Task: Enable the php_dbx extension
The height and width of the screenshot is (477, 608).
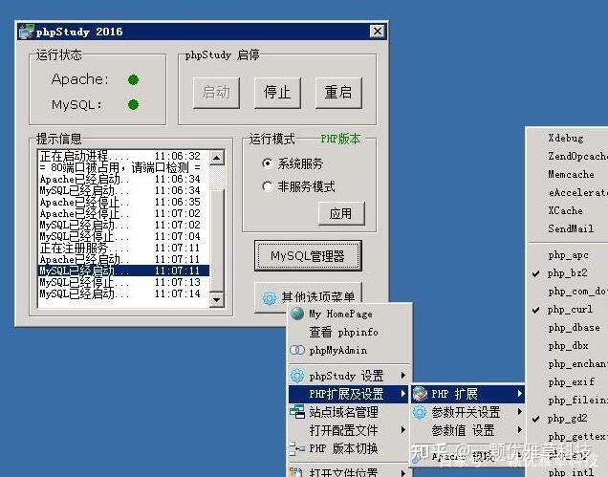Action: coord(567,346)
